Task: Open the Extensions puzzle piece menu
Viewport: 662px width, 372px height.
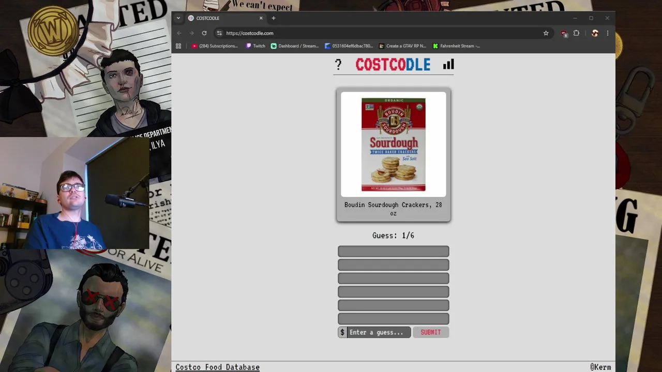Action: pyautogui.click(x=576, y=33)
